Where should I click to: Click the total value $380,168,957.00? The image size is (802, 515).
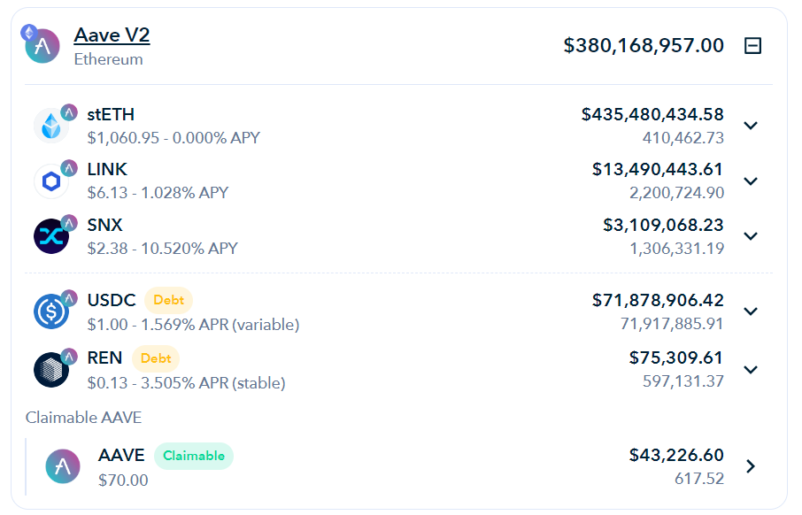(x=644, y=45)
